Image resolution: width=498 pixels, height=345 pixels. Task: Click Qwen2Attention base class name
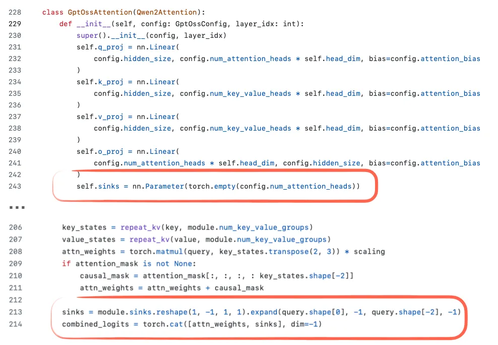coord(167,13)
